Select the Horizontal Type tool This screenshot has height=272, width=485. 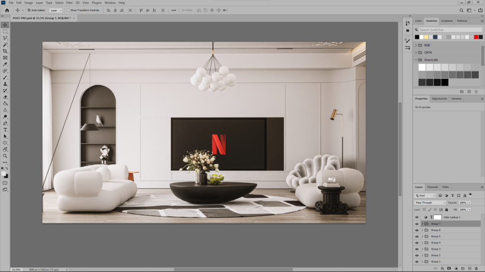click(x=5, y=130)
